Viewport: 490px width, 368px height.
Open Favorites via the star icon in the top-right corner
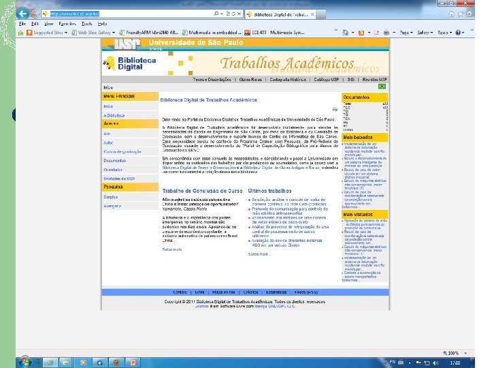(x=460, y=14)
